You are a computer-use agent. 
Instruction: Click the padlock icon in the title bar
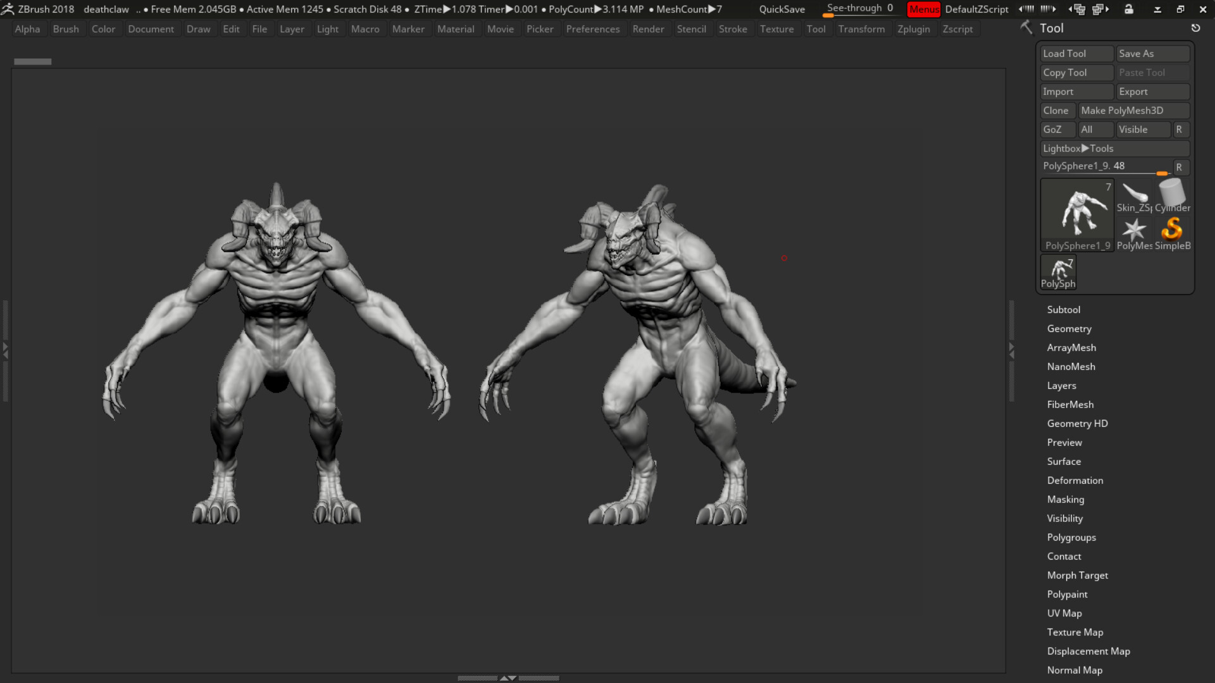[1129, 9]
